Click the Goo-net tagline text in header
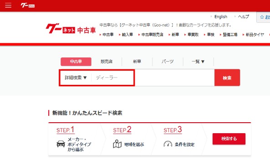Viewport: 270px width, 166px height. click(165, 25)
